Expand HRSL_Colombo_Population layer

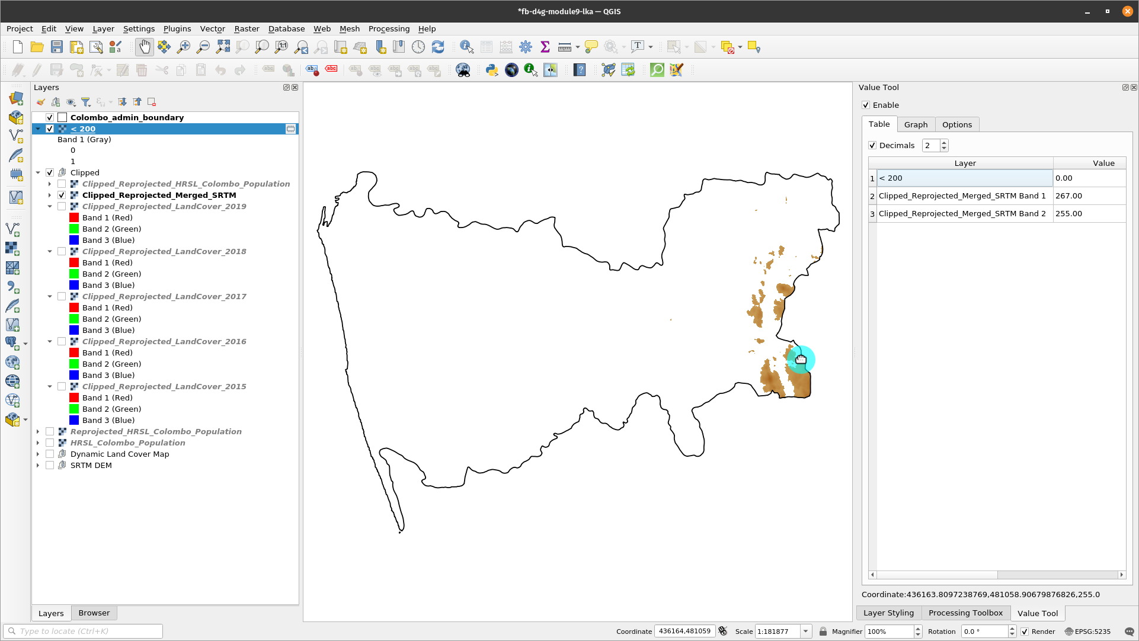click(x=38, y=443)
